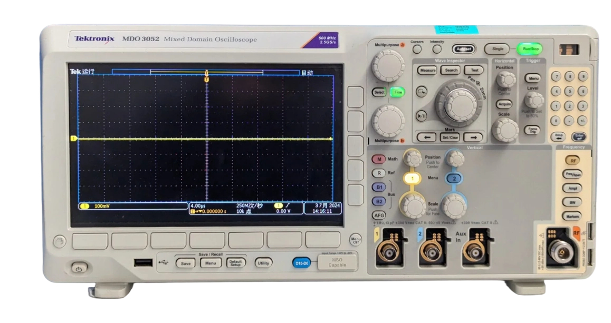Select the Wave Inspector zoom magnifier button
This screenshot has height=323, width=611.
pyautogui.click(x=421, y=92)
